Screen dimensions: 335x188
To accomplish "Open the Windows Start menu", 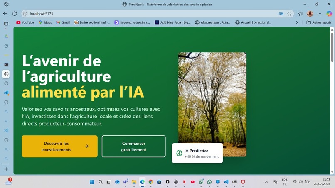I will [x=92, y=182].
